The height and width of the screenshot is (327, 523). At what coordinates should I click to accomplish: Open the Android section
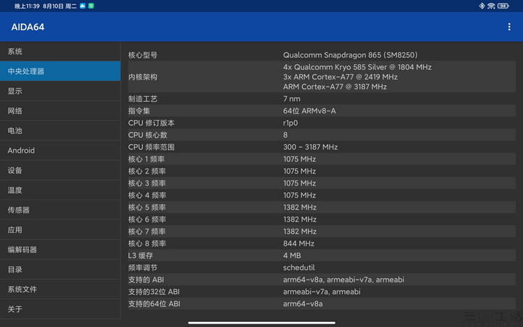coord(60,151)
